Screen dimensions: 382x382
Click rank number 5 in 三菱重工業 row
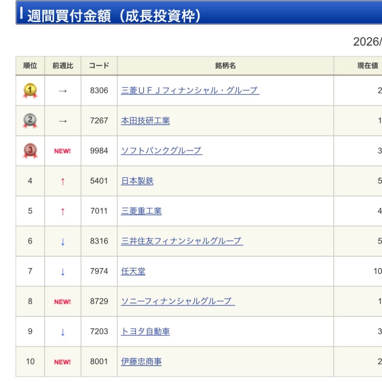click(30, 211)
